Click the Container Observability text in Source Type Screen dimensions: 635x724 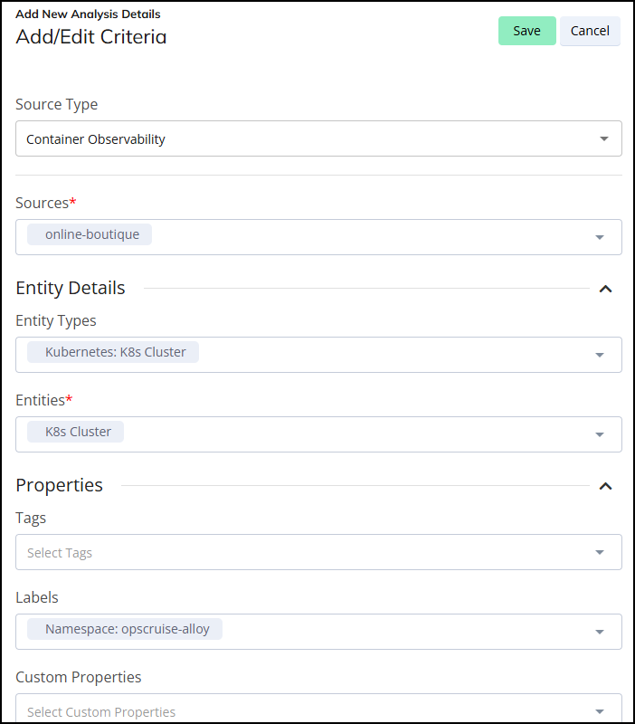[x=96, y=139]
